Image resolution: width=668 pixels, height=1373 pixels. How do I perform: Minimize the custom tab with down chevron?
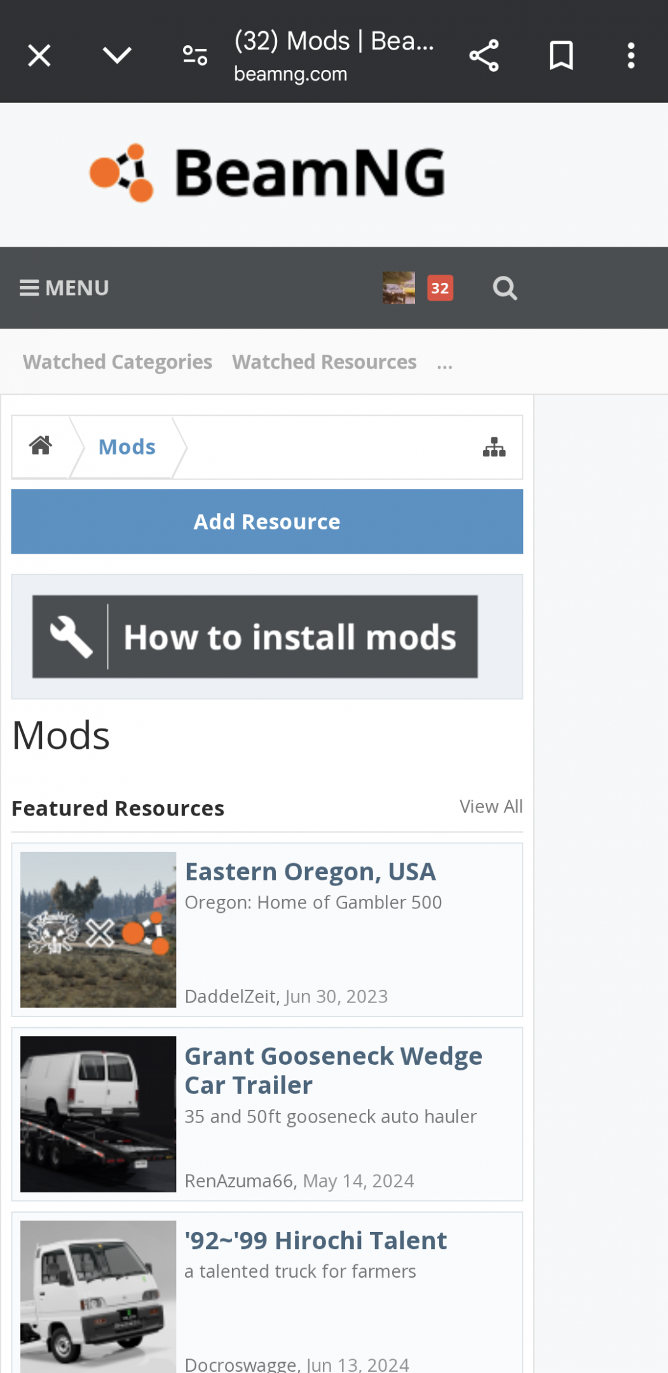(x=117, y=56)
